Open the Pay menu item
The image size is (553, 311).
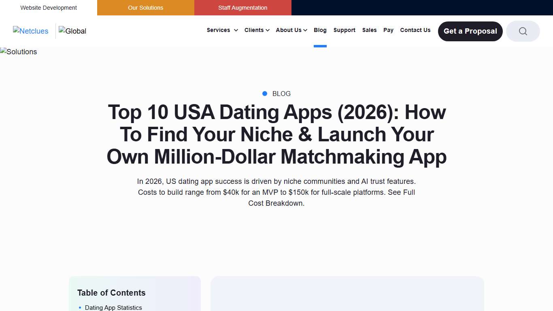pyautogui.click(x=388, y=30)
